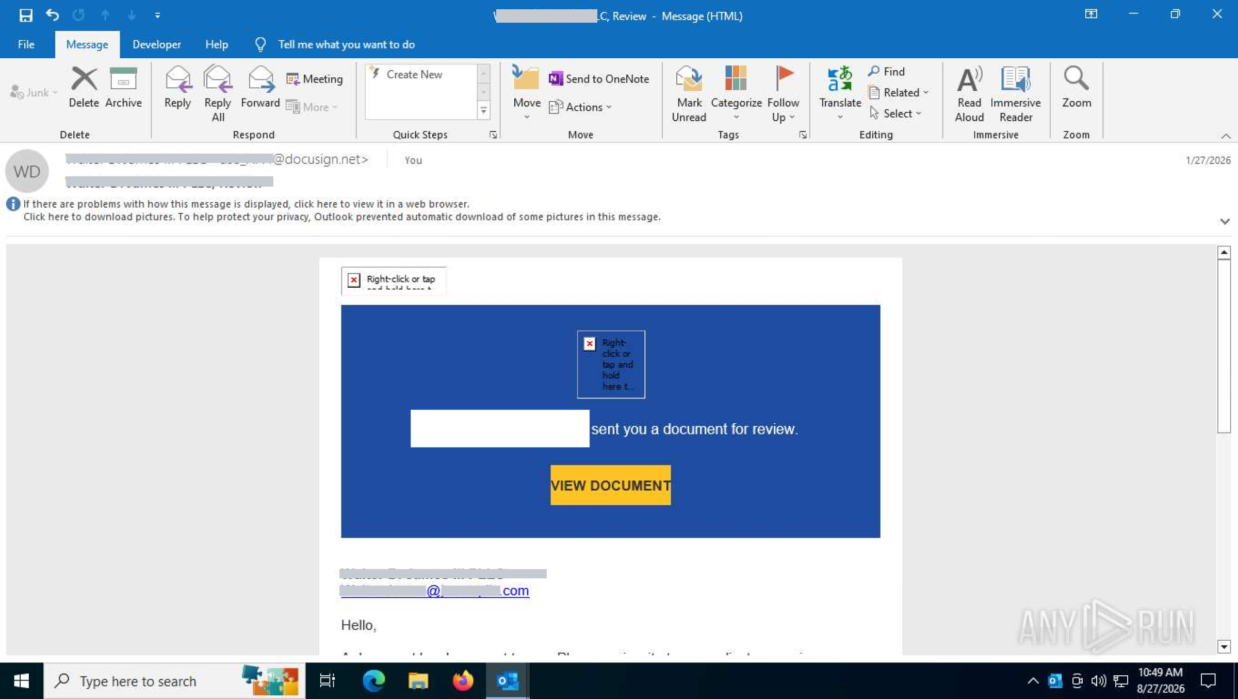Open the Junk dropdown
The image size is (1238, 699).
pyautogui.click(x=34, y=92)
